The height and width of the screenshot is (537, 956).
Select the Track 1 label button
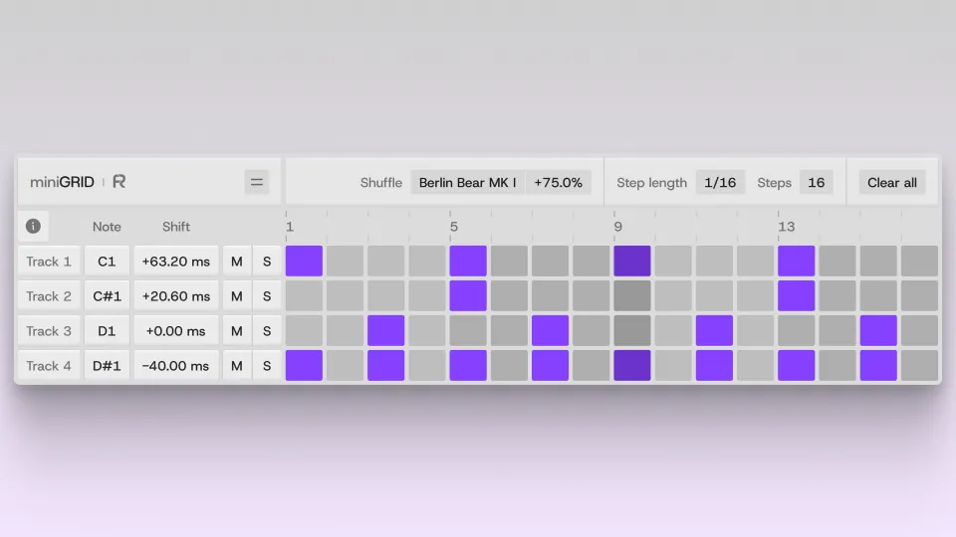[x=49, y=262]
